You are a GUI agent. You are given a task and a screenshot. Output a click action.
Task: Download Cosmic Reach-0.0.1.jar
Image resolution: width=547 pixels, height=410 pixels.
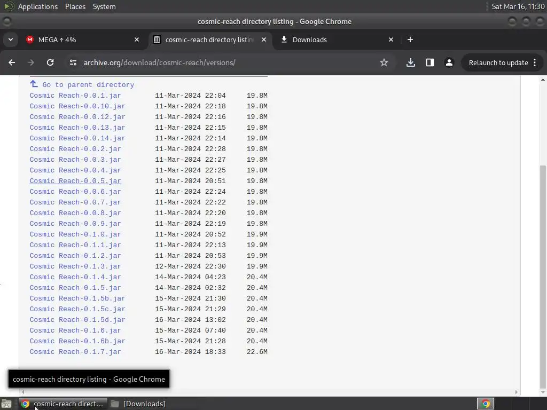[75, 96]
